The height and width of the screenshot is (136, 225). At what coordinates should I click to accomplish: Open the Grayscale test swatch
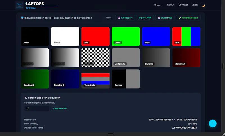tap(65, 58)
